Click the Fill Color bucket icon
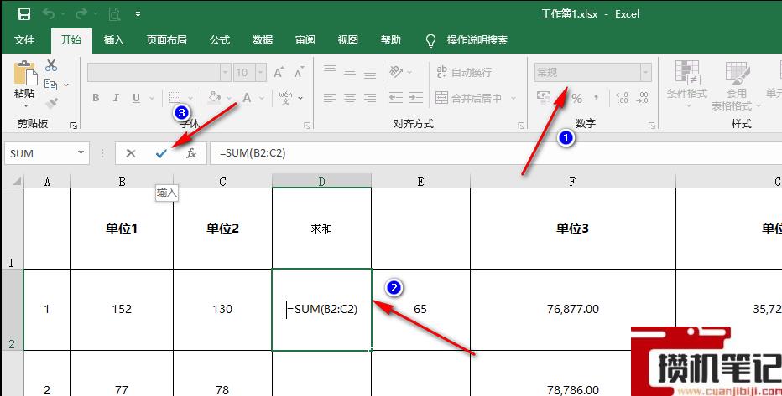 pyautogui.click(x=214, y=97)
